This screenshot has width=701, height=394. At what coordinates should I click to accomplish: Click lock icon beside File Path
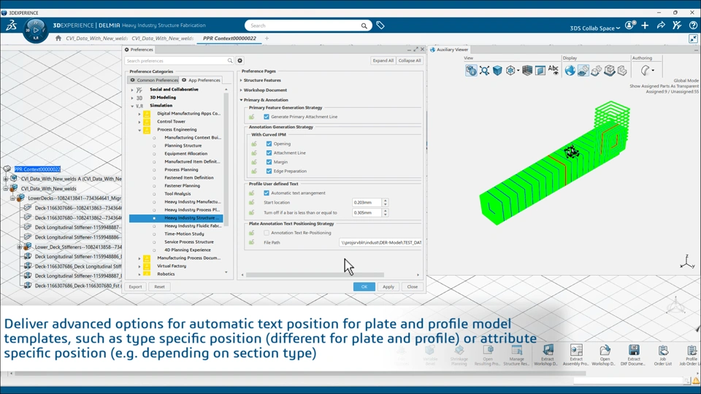pyautogui.click(x=252, y=242)
